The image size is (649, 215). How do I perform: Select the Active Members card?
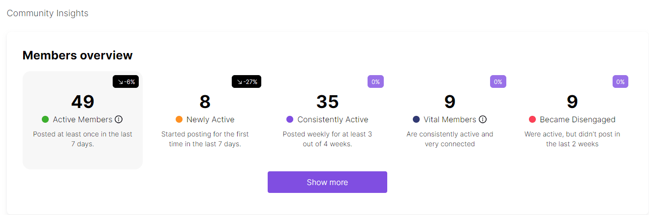(x=83, y=120)
